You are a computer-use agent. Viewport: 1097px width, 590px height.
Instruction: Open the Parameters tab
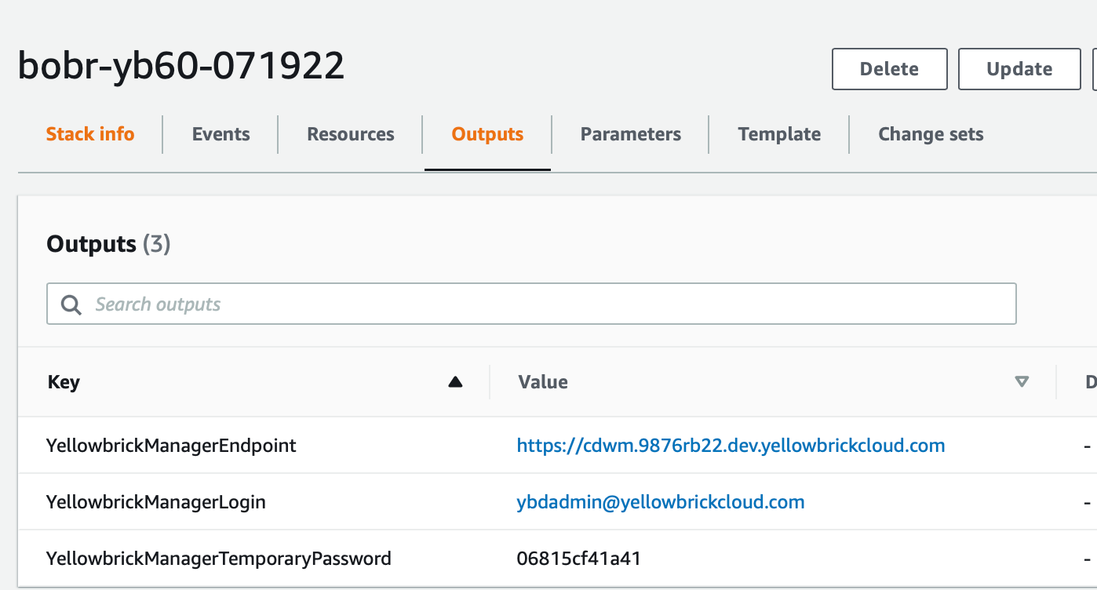[631, 134]
